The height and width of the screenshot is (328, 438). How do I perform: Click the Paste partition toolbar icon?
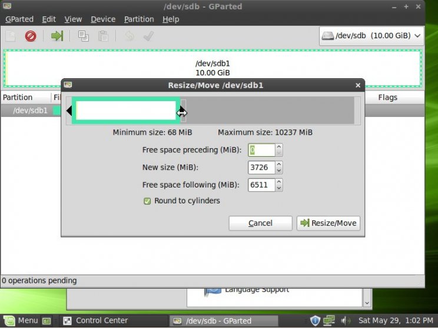tap(103, 36)
